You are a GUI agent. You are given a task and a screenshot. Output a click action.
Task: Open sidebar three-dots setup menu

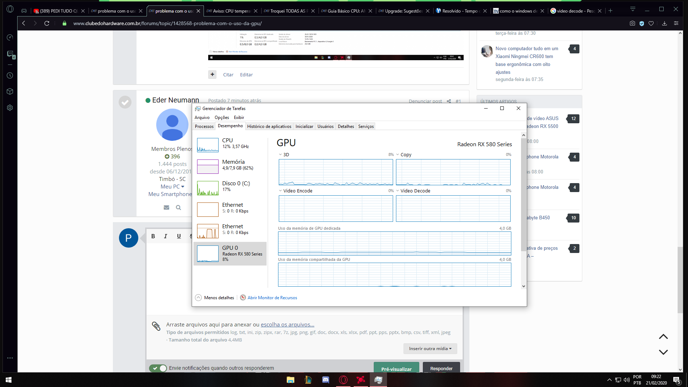(x=10, y=358)
